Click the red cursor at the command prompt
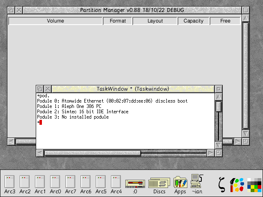This screenshot has width=263, height=197. click(x=41, y=122)
